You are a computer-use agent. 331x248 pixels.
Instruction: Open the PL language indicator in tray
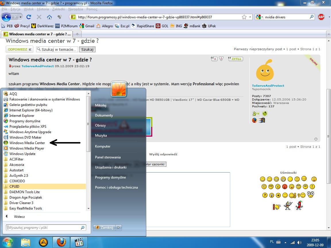coord(272,242)
